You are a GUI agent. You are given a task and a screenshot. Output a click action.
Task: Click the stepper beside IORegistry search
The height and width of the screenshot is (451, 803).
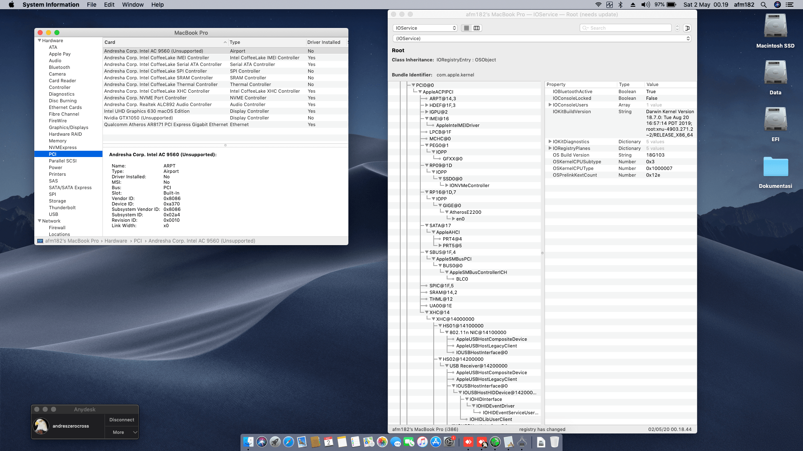pyautogui.click(x=677, y=28)
